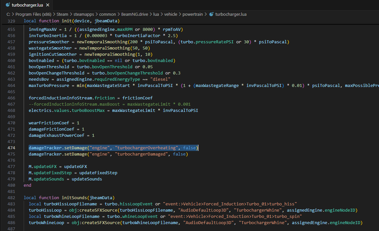The image size is (379, 231).
Task: Click 'M.updateGFX' on line 477
Action: click(x=42, y=167)
